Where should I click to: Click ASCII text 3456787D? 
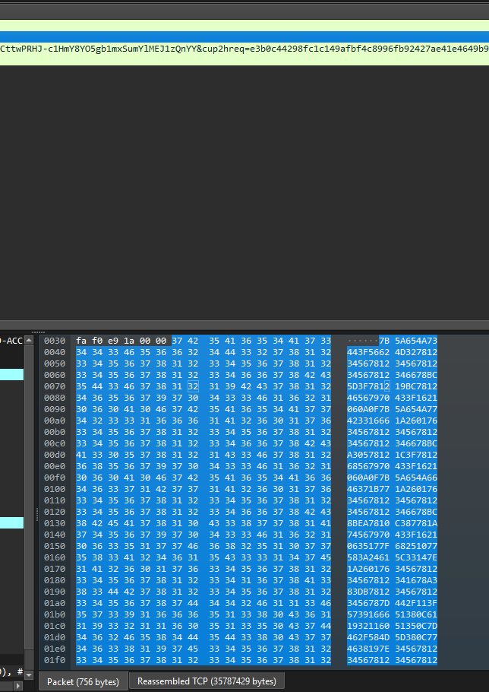[x=368, y=603]
